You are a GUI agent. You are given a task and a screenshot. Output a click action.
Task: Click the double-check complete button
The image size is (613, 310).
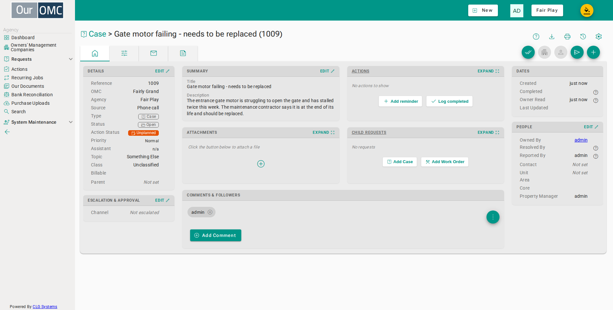tap(528, 52)
